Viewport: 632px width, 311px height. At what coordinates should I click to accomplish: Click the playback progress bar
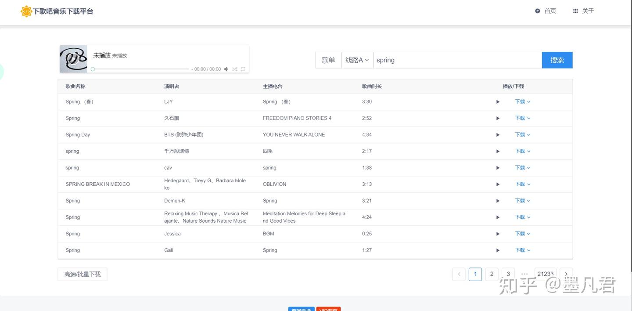140,69
